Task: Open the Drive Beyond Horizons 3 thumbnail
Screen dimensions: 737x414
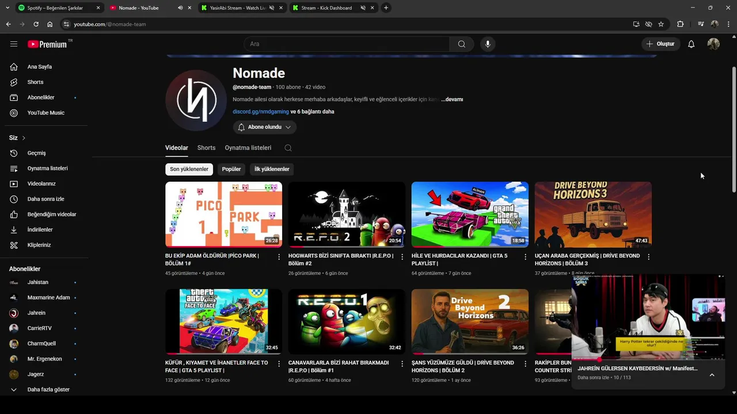Action: tap(593, 214)
